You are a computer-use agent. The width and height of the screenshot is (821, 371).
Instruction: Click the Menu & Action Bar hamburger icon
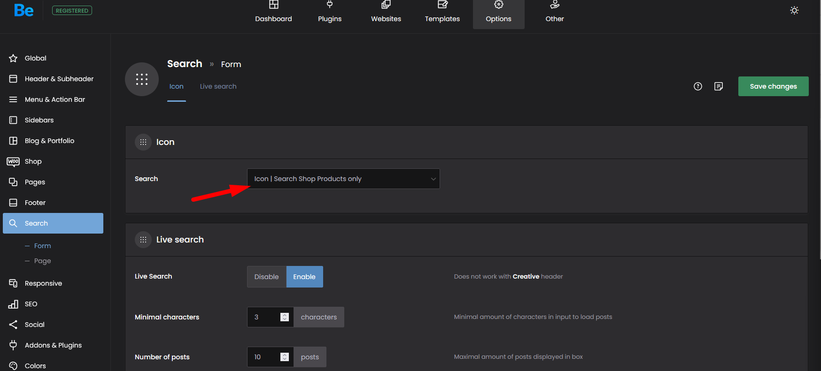pyautogui.click(x=13, y=99)
